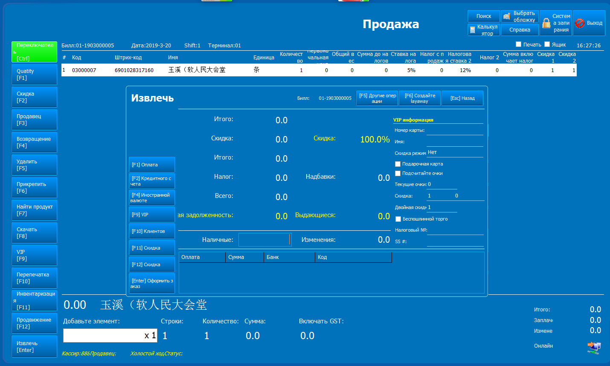Click the Оплата column header
This screenshot has height=366, width=610.
202,257
